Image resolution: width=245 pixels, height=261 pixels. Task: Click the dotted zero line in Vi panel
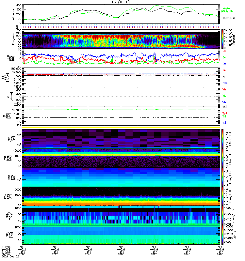[x=121, y=97]
